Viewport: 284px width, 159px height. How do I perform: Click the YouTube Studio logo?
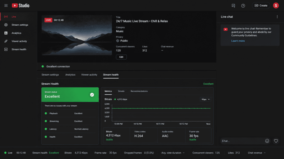[x=21, y=6]
